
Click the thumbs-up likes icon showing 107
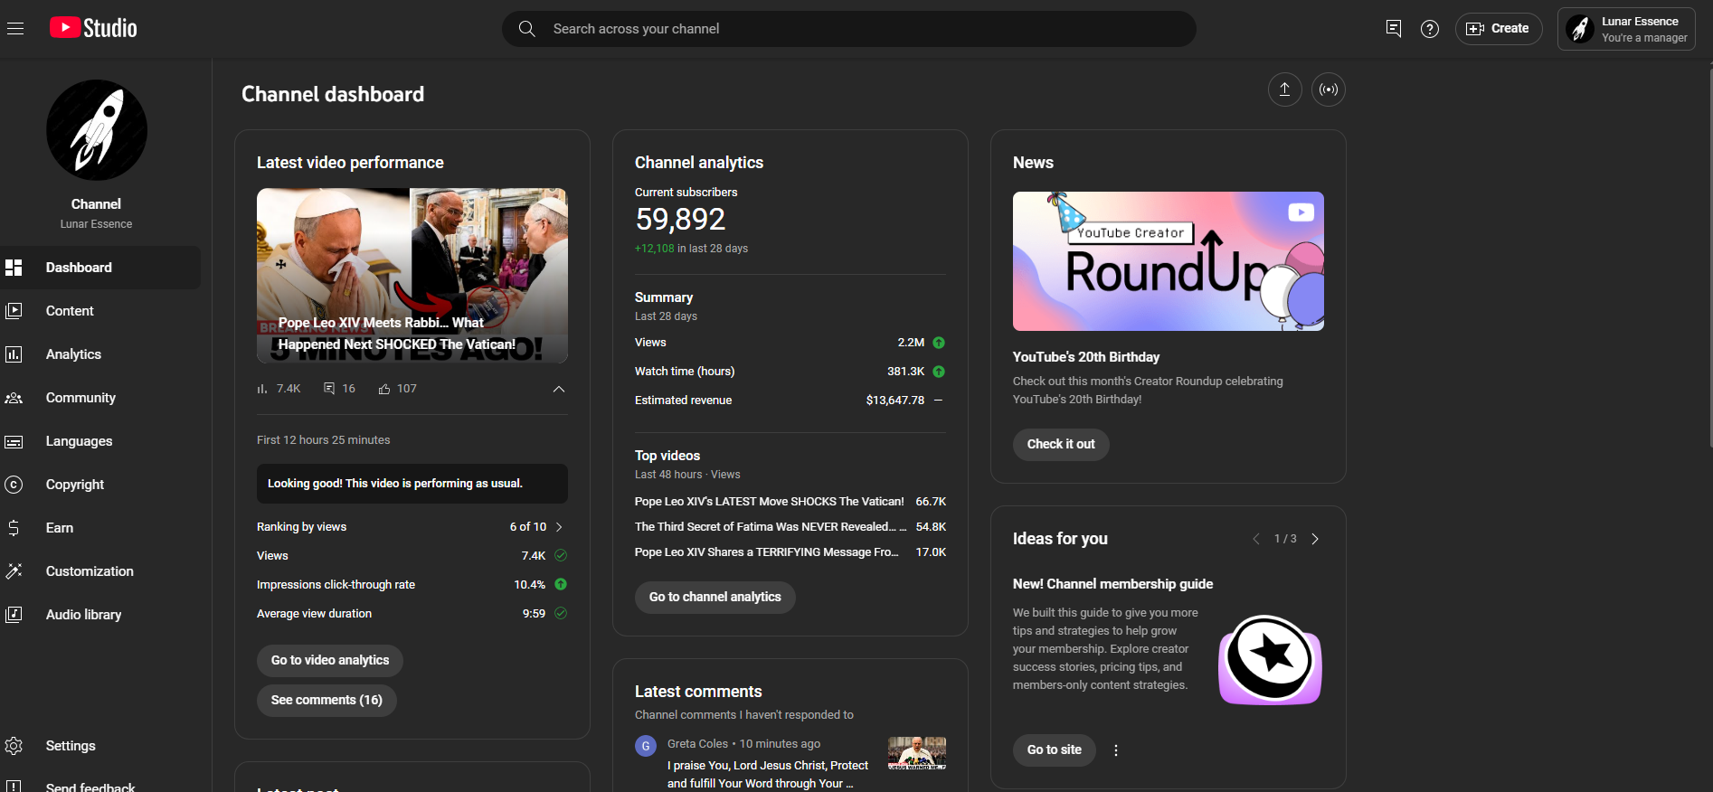[384, 389]
